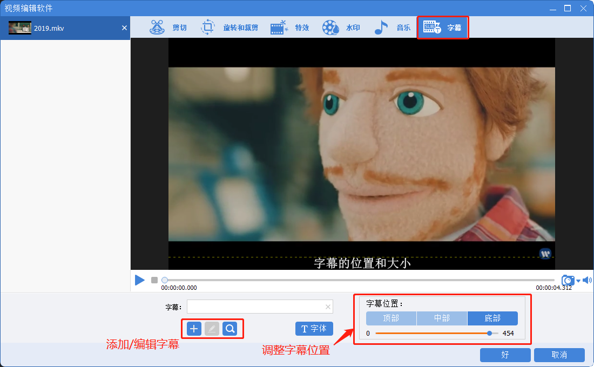The width and height of the screenshot is (594, 367).
Task: Maximize the video editor window
Action: [x=568, y=8]
